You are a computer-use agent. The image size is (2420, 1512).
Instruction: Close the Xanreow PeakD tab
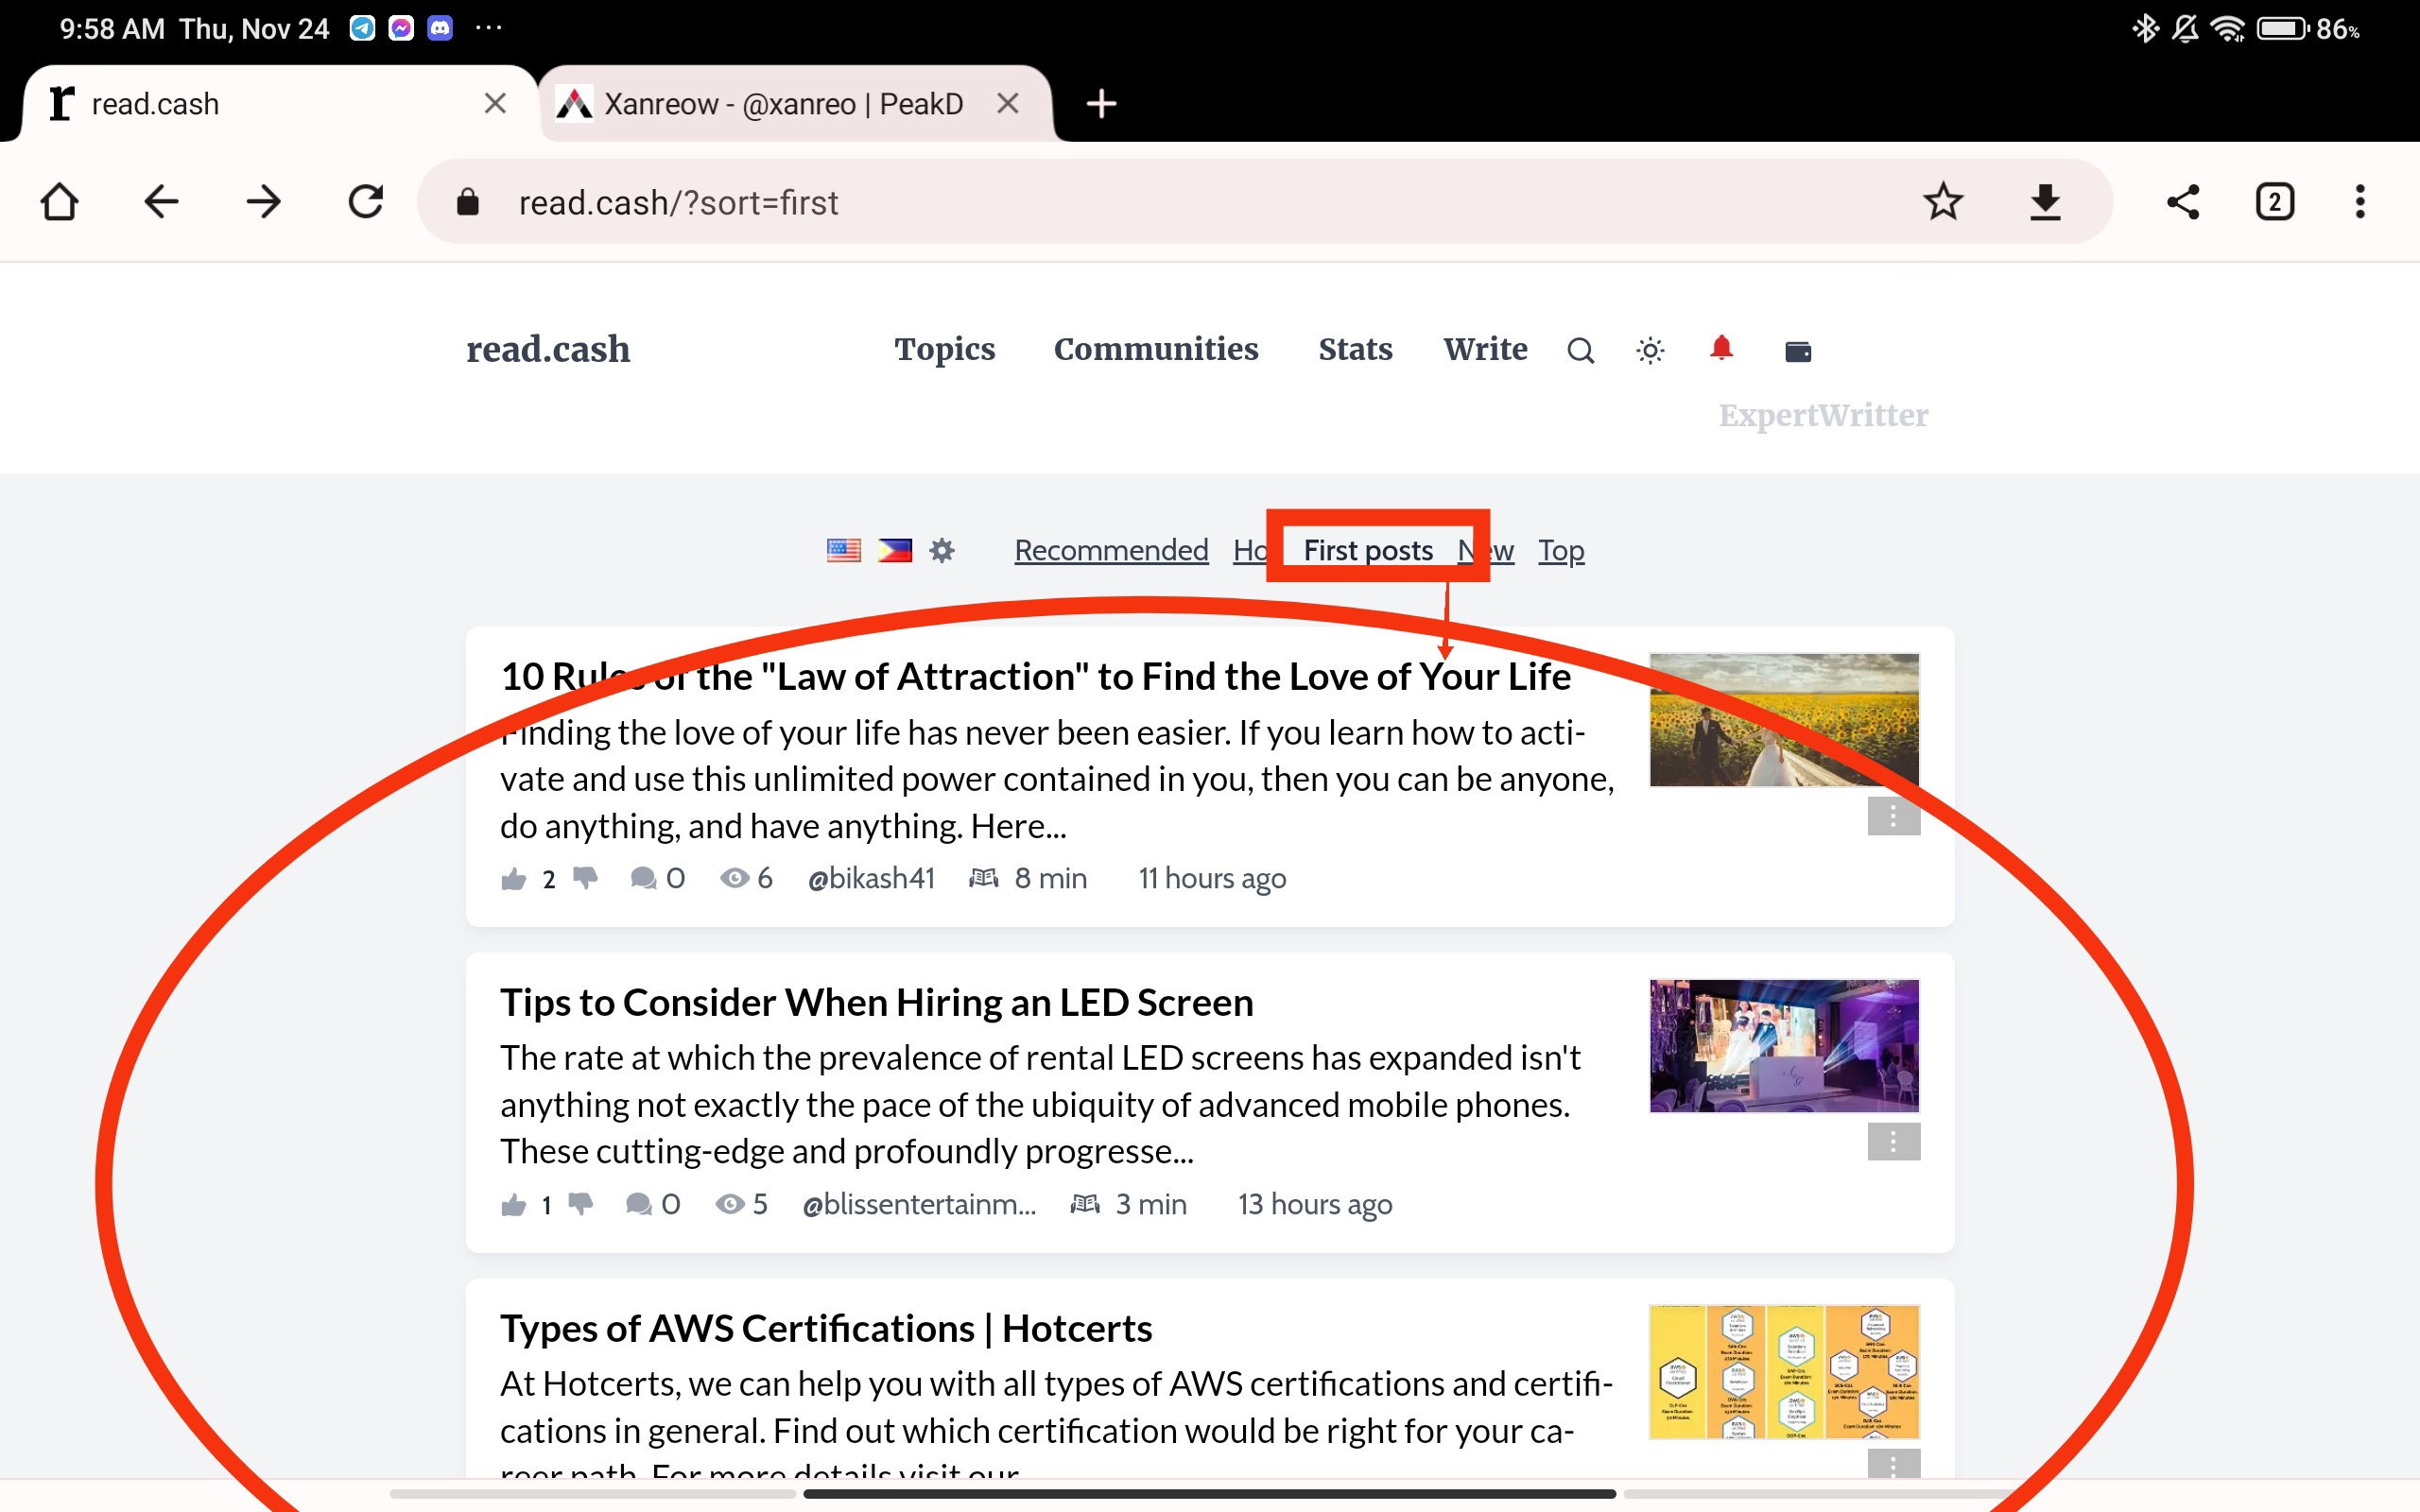pos(1008,103)
